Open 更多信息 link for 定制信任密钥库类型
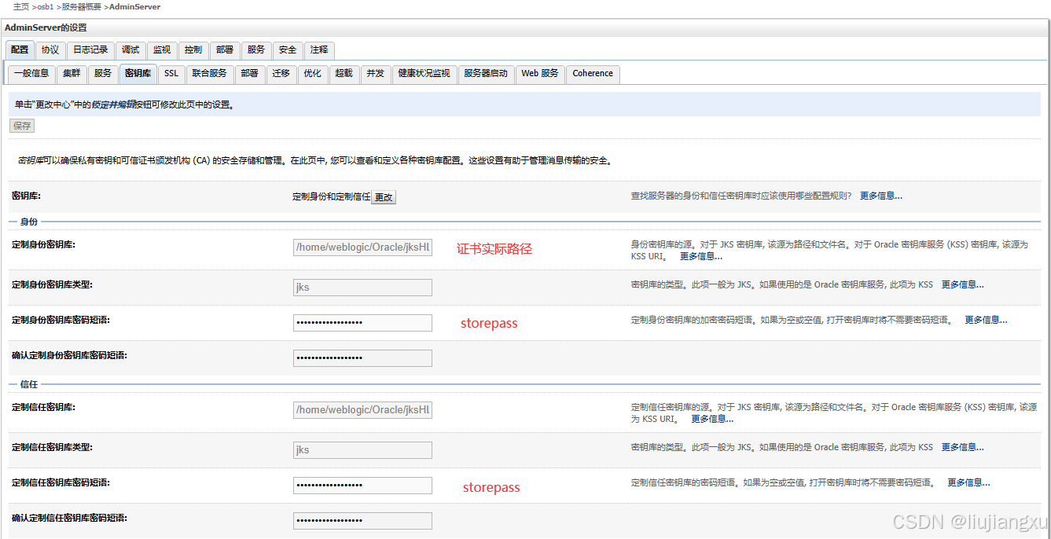Screen dimensions: 1051x539 pyautogui.click(x=963, y=447)
